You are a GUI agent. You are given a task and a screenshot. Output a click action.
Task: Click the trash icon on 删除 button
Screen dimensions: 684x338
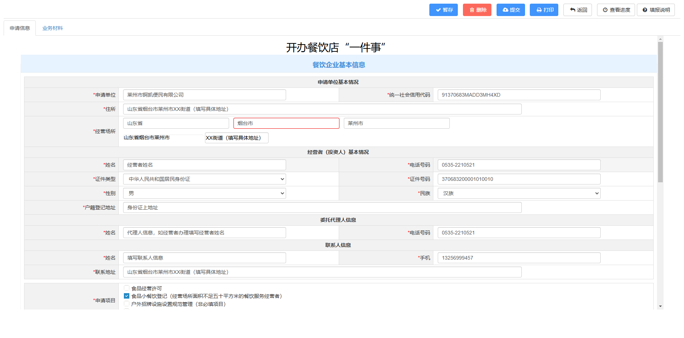click(x=472, y=10)
